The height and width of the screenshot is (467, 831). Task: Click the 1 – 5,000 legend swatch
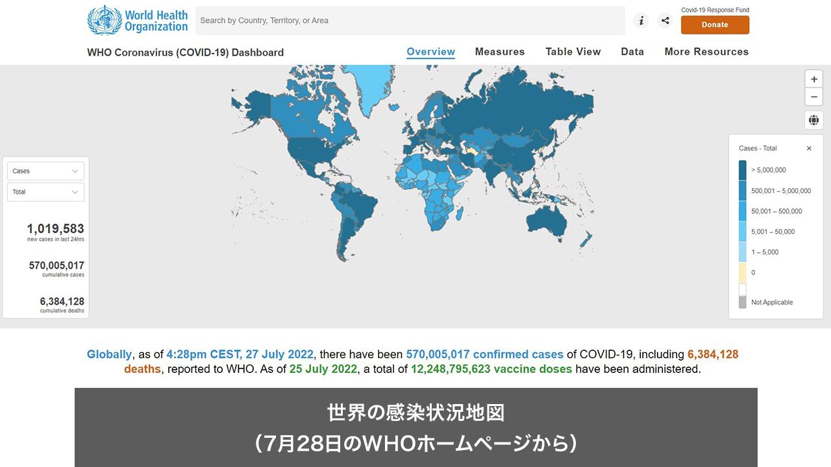(743, 252)
